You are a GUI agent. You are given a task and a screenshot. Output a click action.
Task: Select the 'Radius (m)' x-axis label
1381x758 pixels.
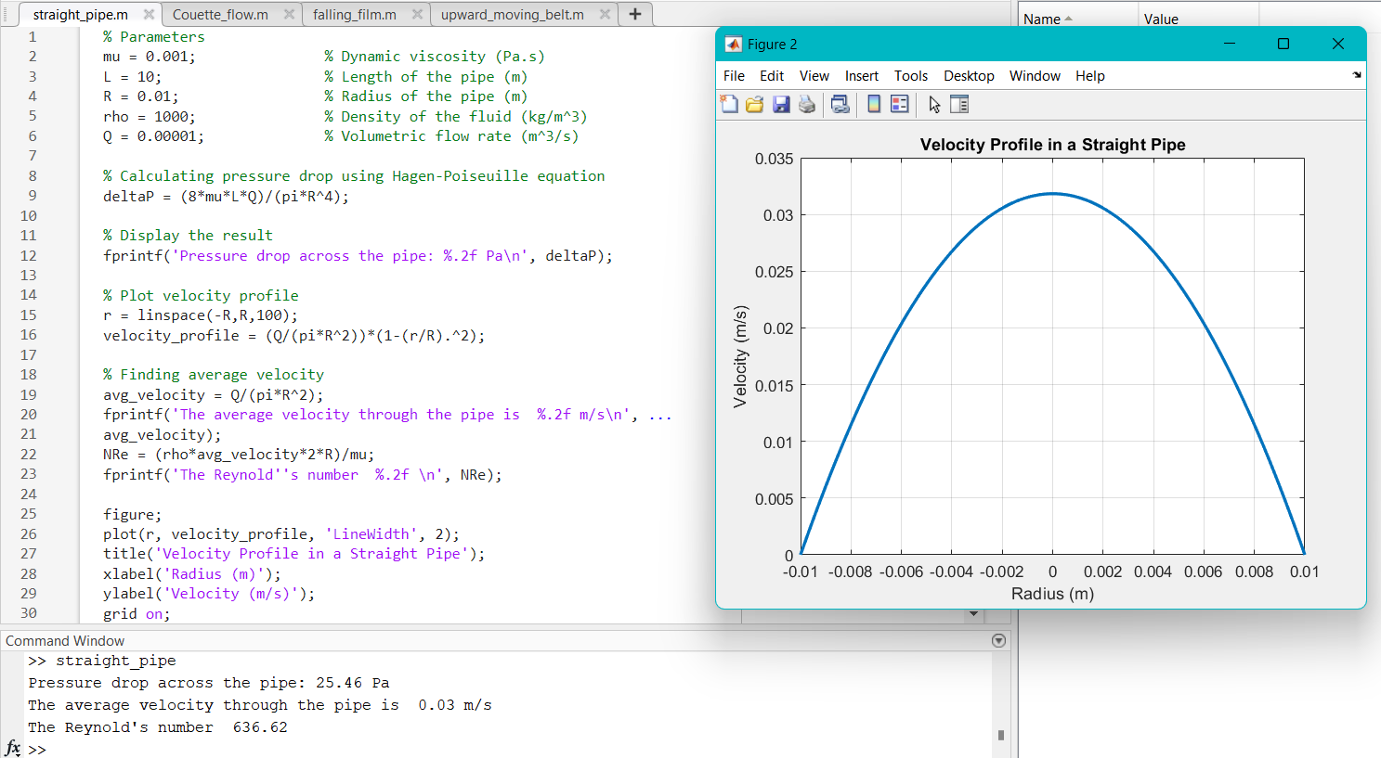tap(1052, 594)
